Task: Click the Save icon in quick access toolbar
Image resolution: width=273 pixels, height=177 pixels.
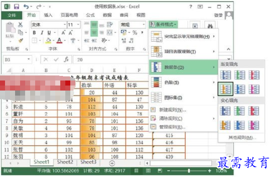Action: pyautogui.click(x=16, y=6)
